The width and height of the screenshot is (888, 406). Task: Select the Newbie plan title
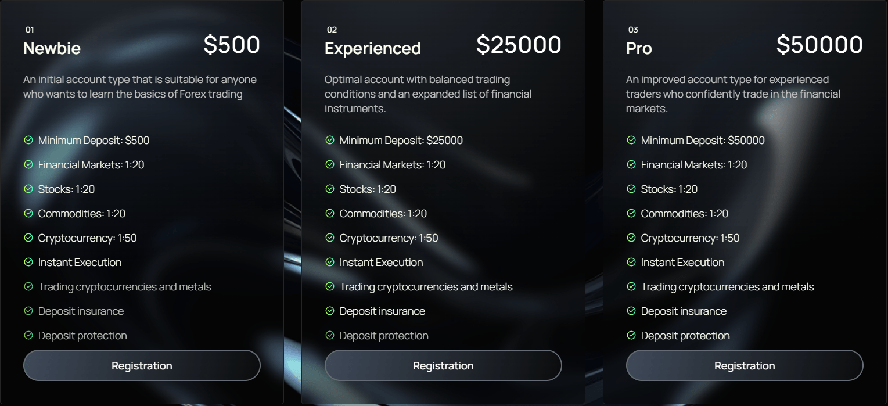[52, 48]
